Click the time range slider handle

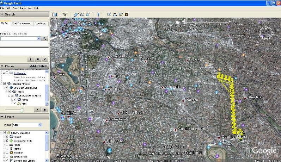[x=185, y=21]
